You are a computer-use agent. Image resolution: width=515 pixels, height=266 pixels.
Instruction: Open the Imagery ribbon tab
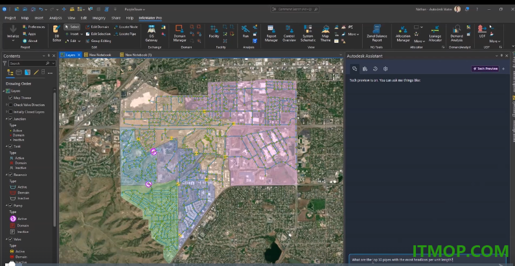pyautogui.click(x=99, y=18)
